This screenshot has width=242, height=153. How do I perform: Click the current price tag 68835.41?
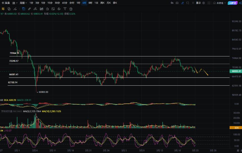coord(236,71)
